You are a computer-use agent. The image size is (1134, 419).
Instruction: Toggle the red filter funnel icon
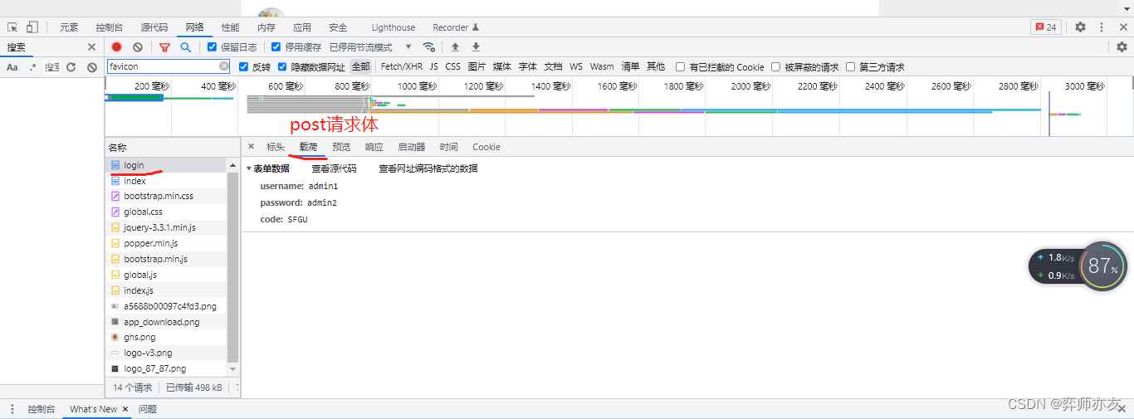[164, 47]
